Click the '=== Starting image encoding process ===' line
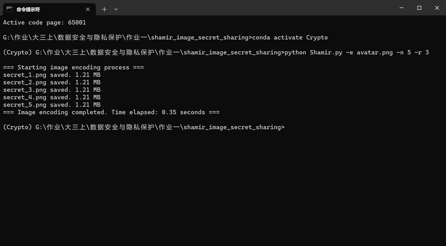This screenshot has height=246, width=446. [73, 67]
